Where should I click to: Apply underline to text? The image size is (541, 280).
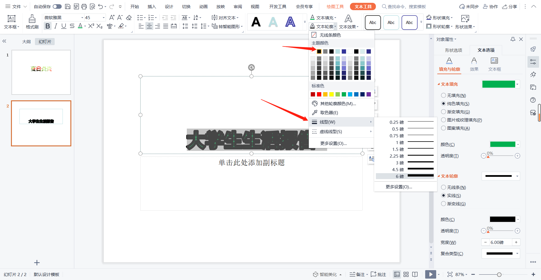[64, 26]
